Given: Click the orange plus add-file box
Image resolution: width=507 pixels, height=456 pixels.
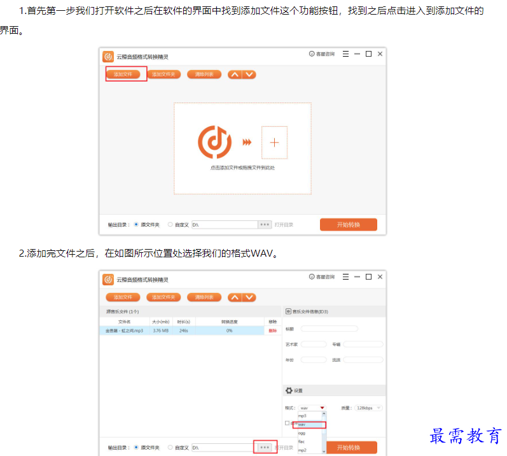Looking at the screenshot, I should coord(274,143).
